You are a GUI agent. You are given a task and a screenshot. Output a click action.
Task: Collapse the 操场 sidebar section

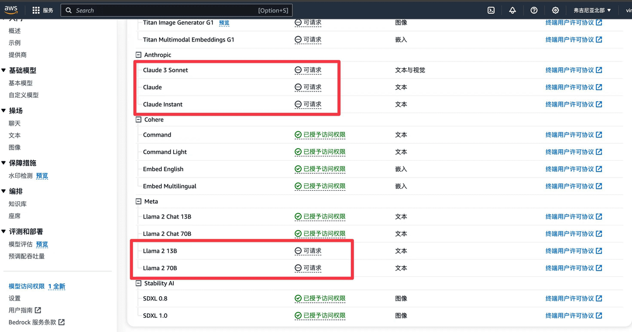[4, 111]
